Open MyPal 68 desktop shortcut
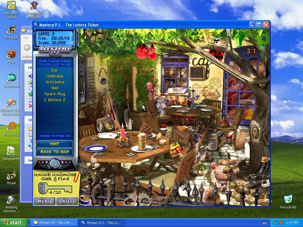The width and height of the screenshot is (303, 227). 11,33
